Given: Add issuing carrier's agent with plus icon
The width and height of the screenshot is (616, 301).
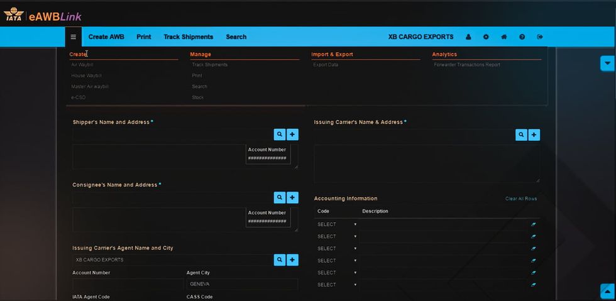Looking at the screenshot, I should click(292, 260).
